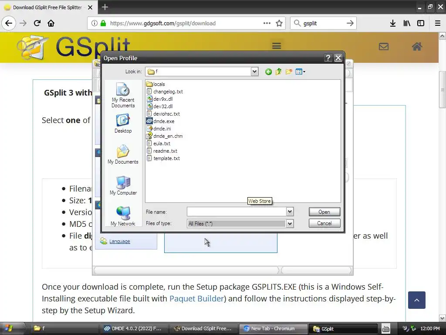Open Firefox library icon
Viewport: 446px width, 335px height.
(407, 23)
